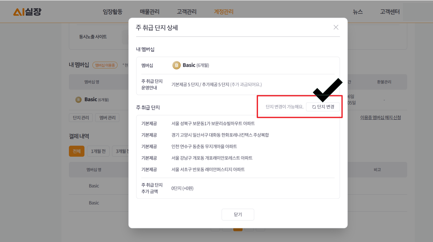Click the 환불관리 column header
The width and height of the screenshot is (433, 242).
tap(384, 82)
